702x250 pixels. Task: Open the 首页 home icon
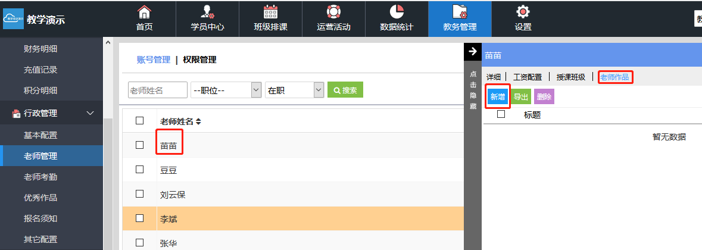coord(144,12)
